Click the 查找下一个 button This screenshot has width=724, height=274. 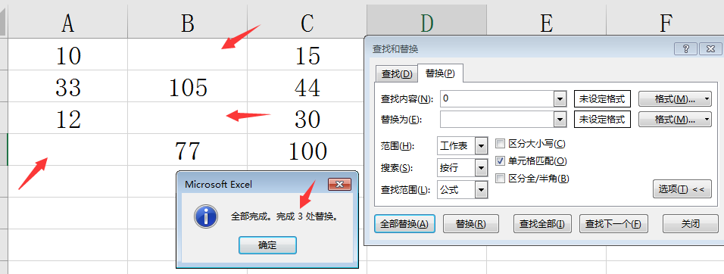pos(613,224)
